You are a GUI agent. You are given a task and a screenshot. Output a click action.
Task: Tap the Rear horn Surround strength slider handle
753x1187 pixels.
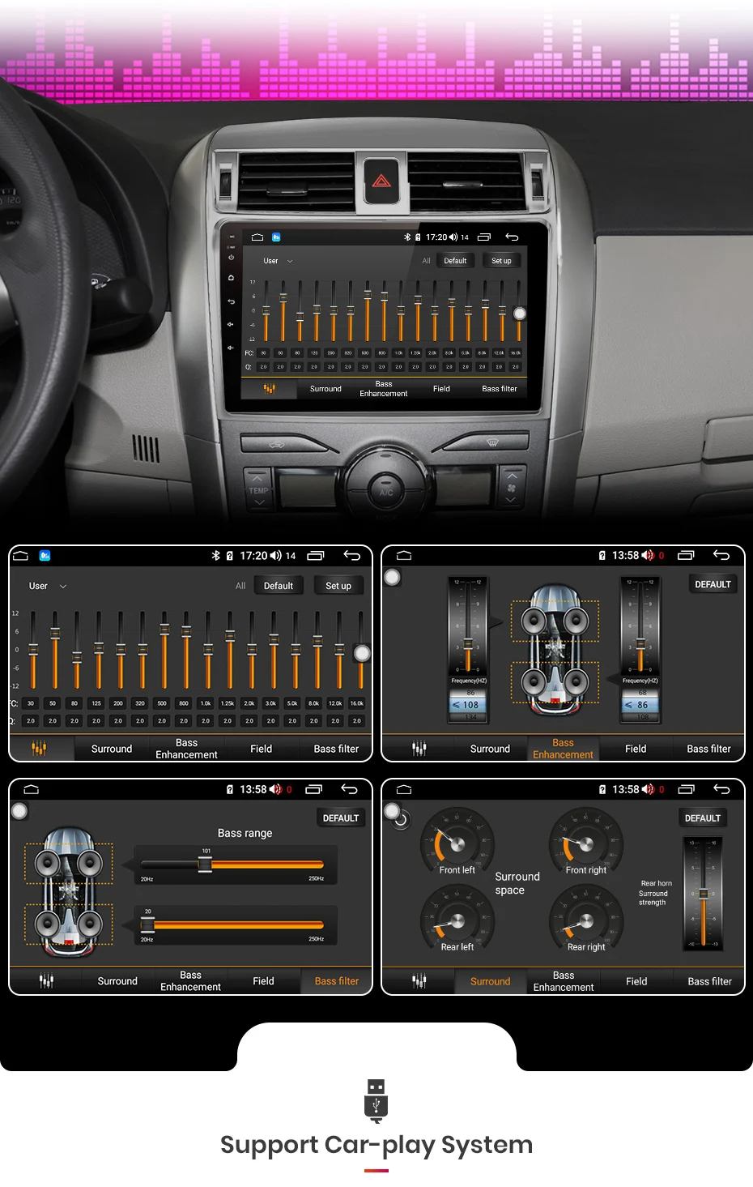pyautogui.click(x=704, y=894)
